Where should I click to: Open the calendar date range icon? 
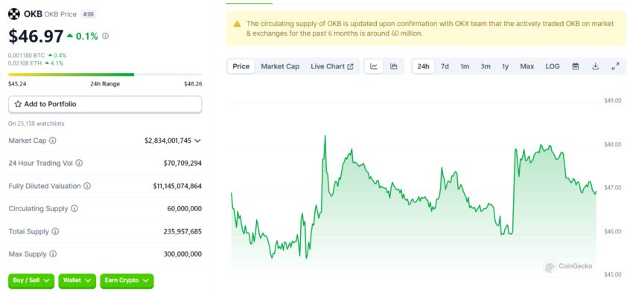tap(575, 66)
